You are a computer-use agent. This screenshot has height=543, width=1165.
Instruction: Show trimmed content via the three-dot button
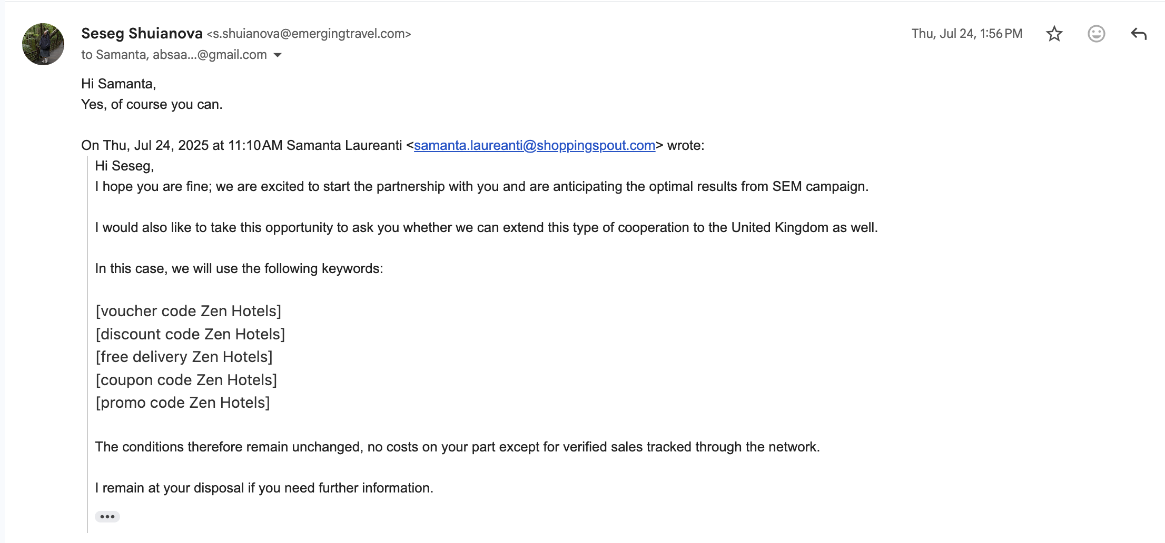(x=107, y=517)
